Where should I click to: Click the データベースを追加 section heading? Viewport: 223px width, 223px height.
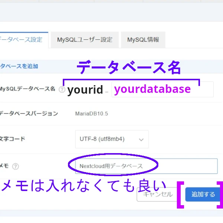[x=19, y=66]
